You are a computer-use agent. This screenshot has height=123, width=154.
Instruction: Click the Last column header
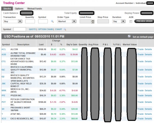pos(41,45)
